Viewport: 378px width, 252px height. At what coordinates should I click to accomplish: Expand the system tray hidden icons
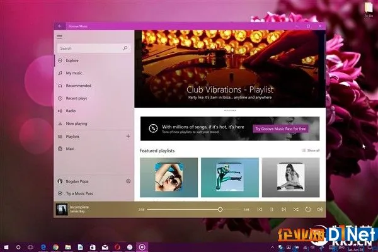(x=272, y=248)
